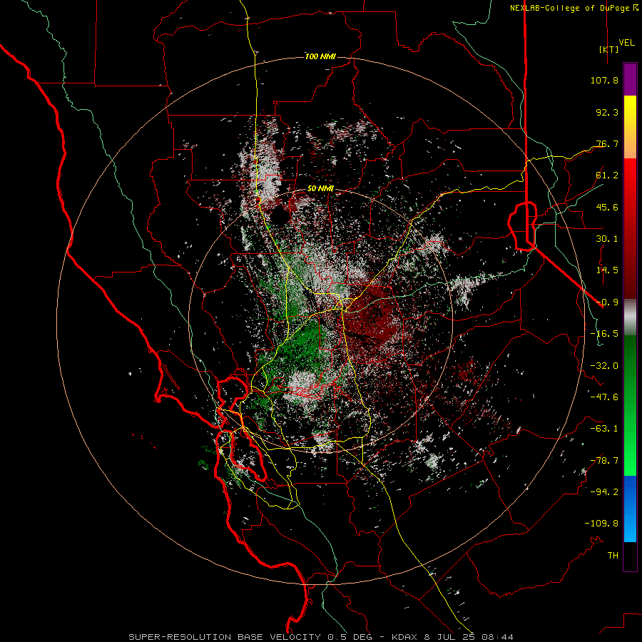Click the 92.3 velocity scale value

point(607,112)
